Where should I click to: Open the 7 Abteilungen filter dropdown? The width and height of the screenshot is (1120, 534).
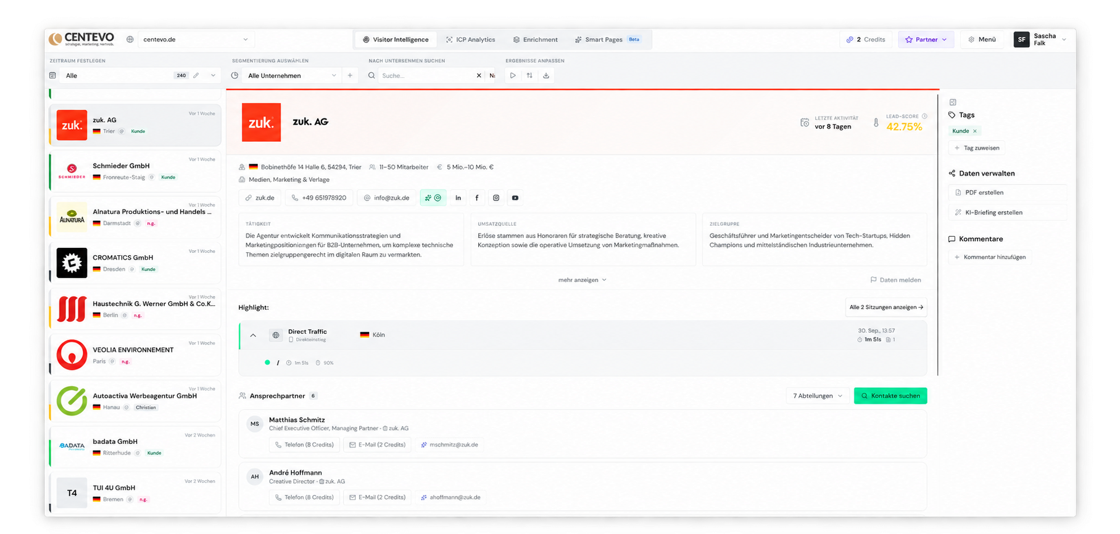click(x=818, y=396)
